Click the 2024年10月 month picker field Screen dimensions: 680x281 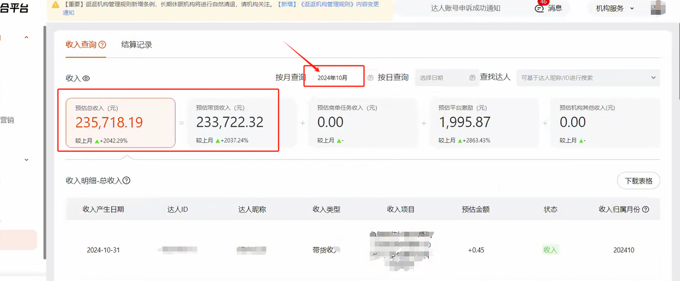pos(334,78)
